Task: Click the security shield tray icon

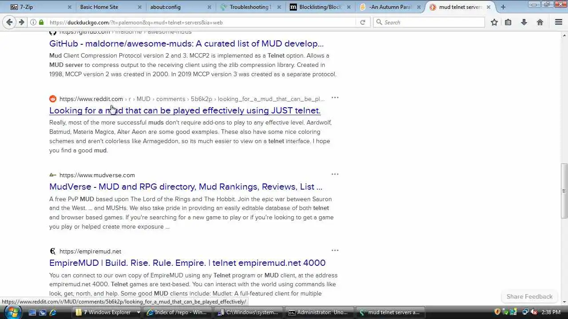Action: tap(497, 312)
